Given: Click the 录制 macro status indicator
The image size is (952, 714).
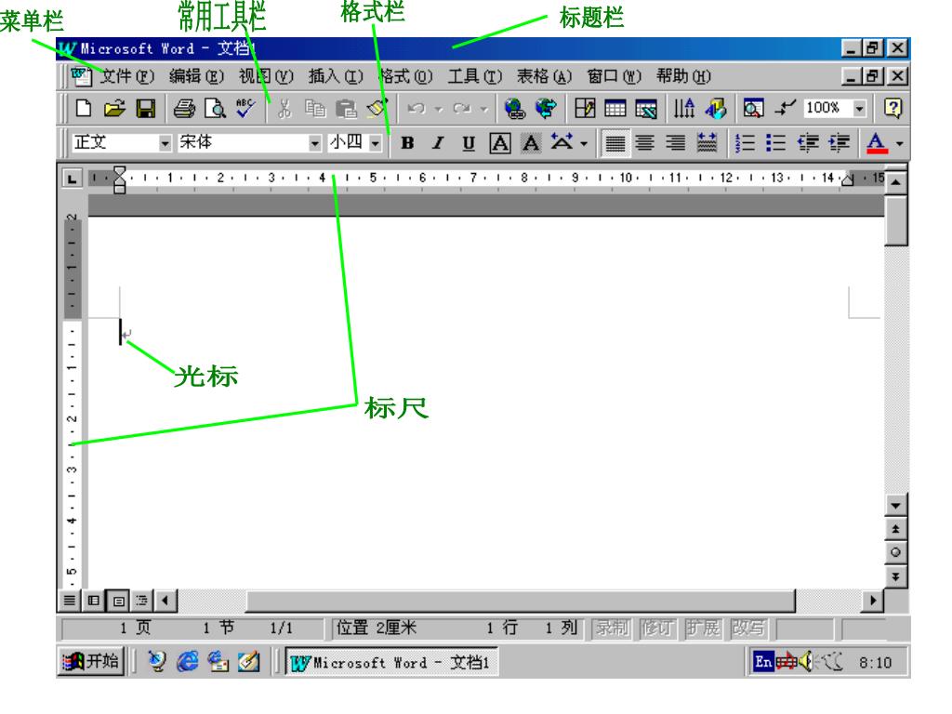Looking at the screenshot, I should tap(612, 628).
